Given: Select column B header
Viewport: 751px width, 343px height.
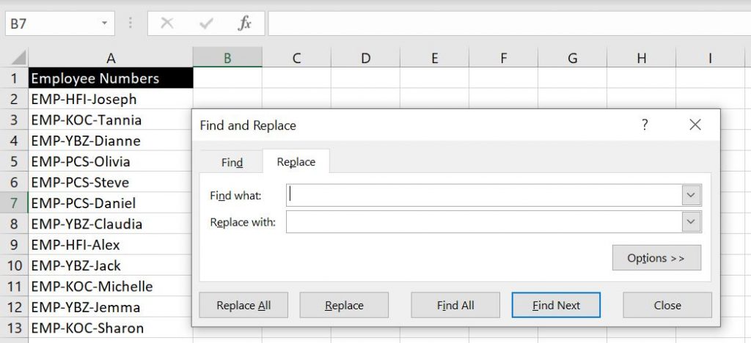Looking at the screenshot, I should pos(227,58).
